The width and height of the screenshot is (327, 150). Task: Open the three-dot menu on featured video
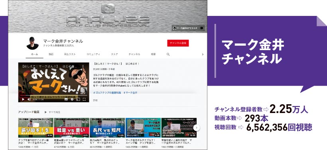tap(83, 66)
